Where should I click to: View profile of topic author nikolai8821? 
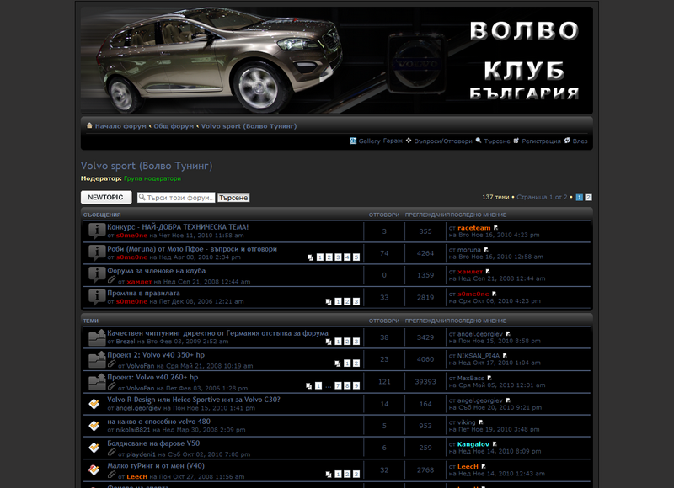click(x=133, y=430)
